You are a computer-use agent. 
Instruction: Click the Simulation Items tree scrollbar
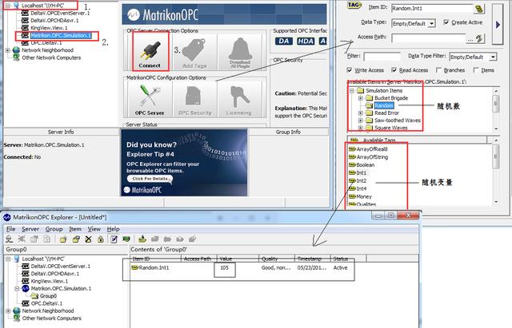(x=496, y=109)
